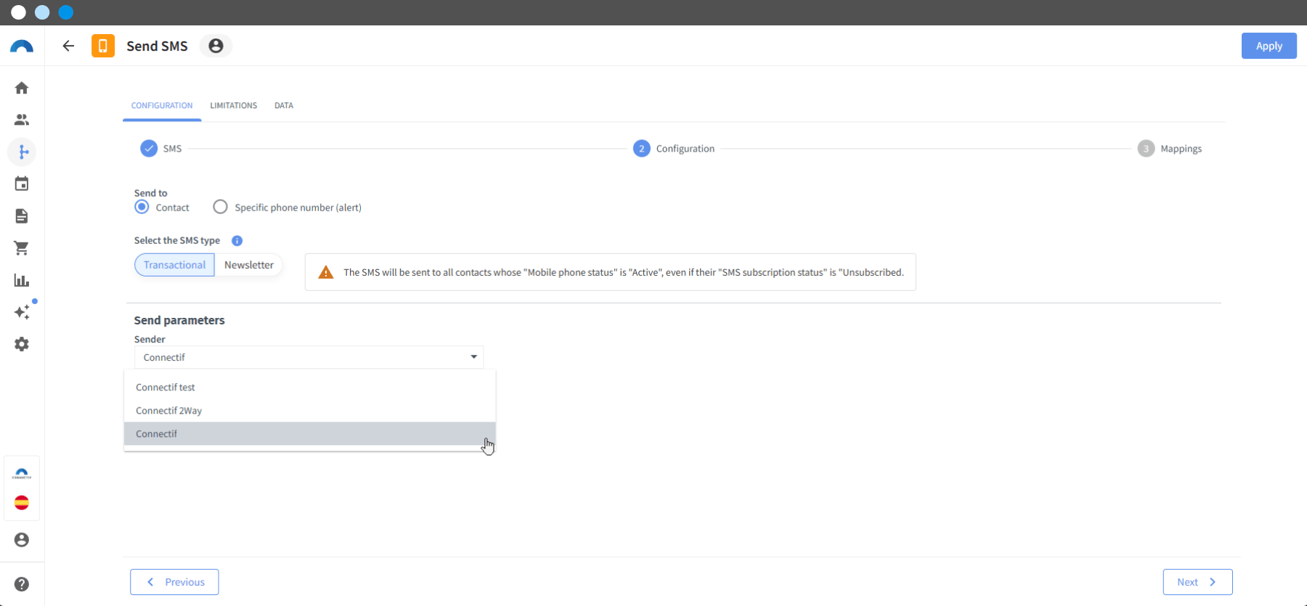Open the bar chart analytics icon

(x=22, y=280)
